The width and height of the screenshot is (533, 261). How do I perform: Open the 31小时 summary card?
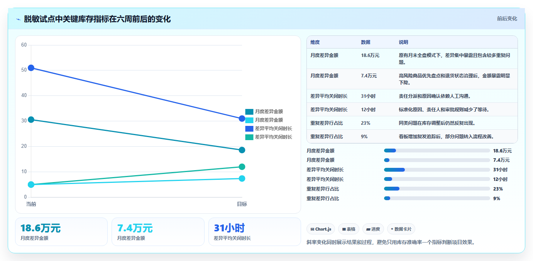click(x=255, y=232)
